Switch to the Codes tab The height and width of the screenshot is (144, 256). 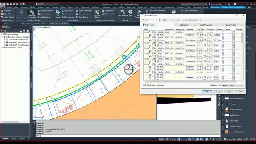[162, 20]
